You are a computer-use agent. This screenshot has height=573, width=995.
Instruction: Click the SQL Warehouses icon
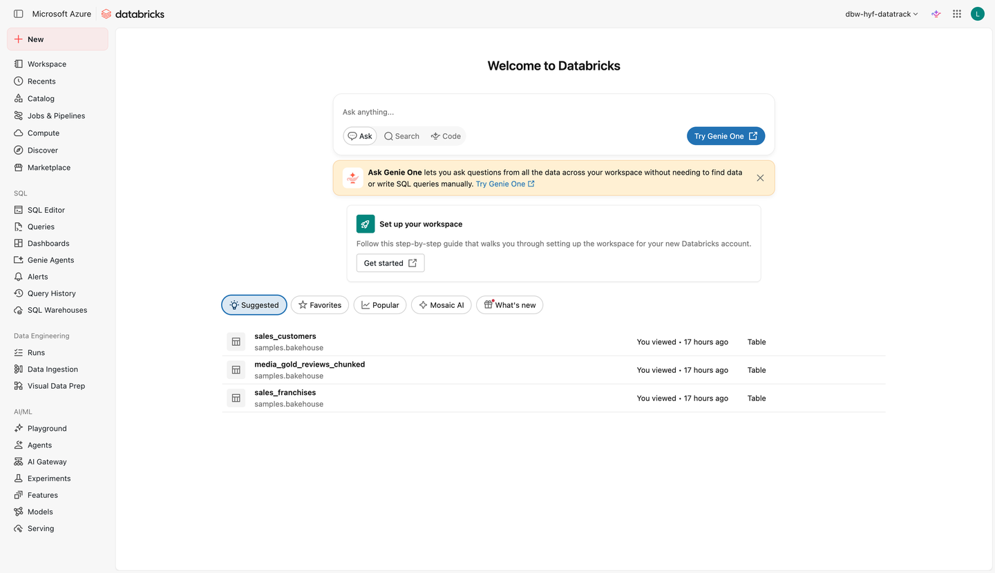tap(19, 310)
